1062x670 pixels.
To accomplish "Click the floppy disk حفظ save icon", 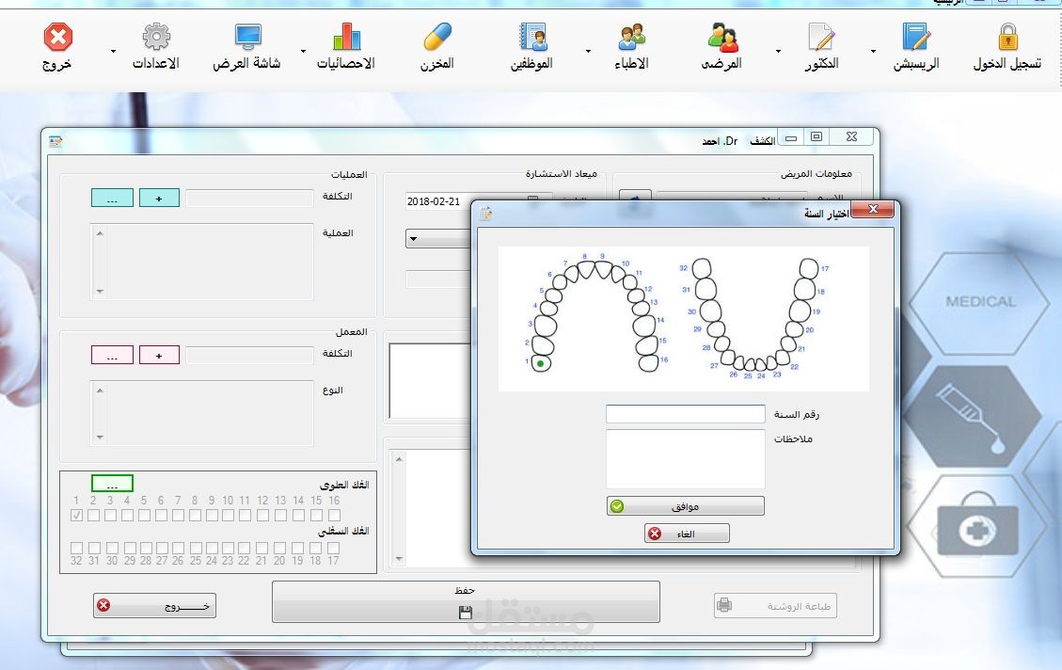I will pos(466,613).
